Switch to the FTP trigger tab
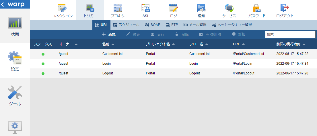The image size is (317, 136). [172, 25]
